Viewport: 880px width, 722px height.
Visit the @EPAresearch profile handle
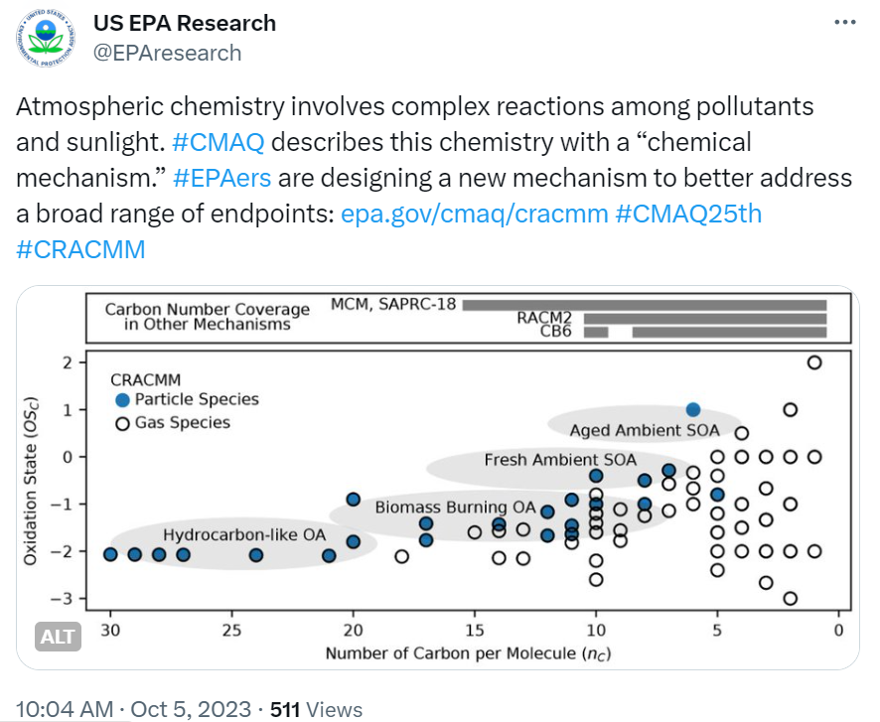tap(168, 54)
